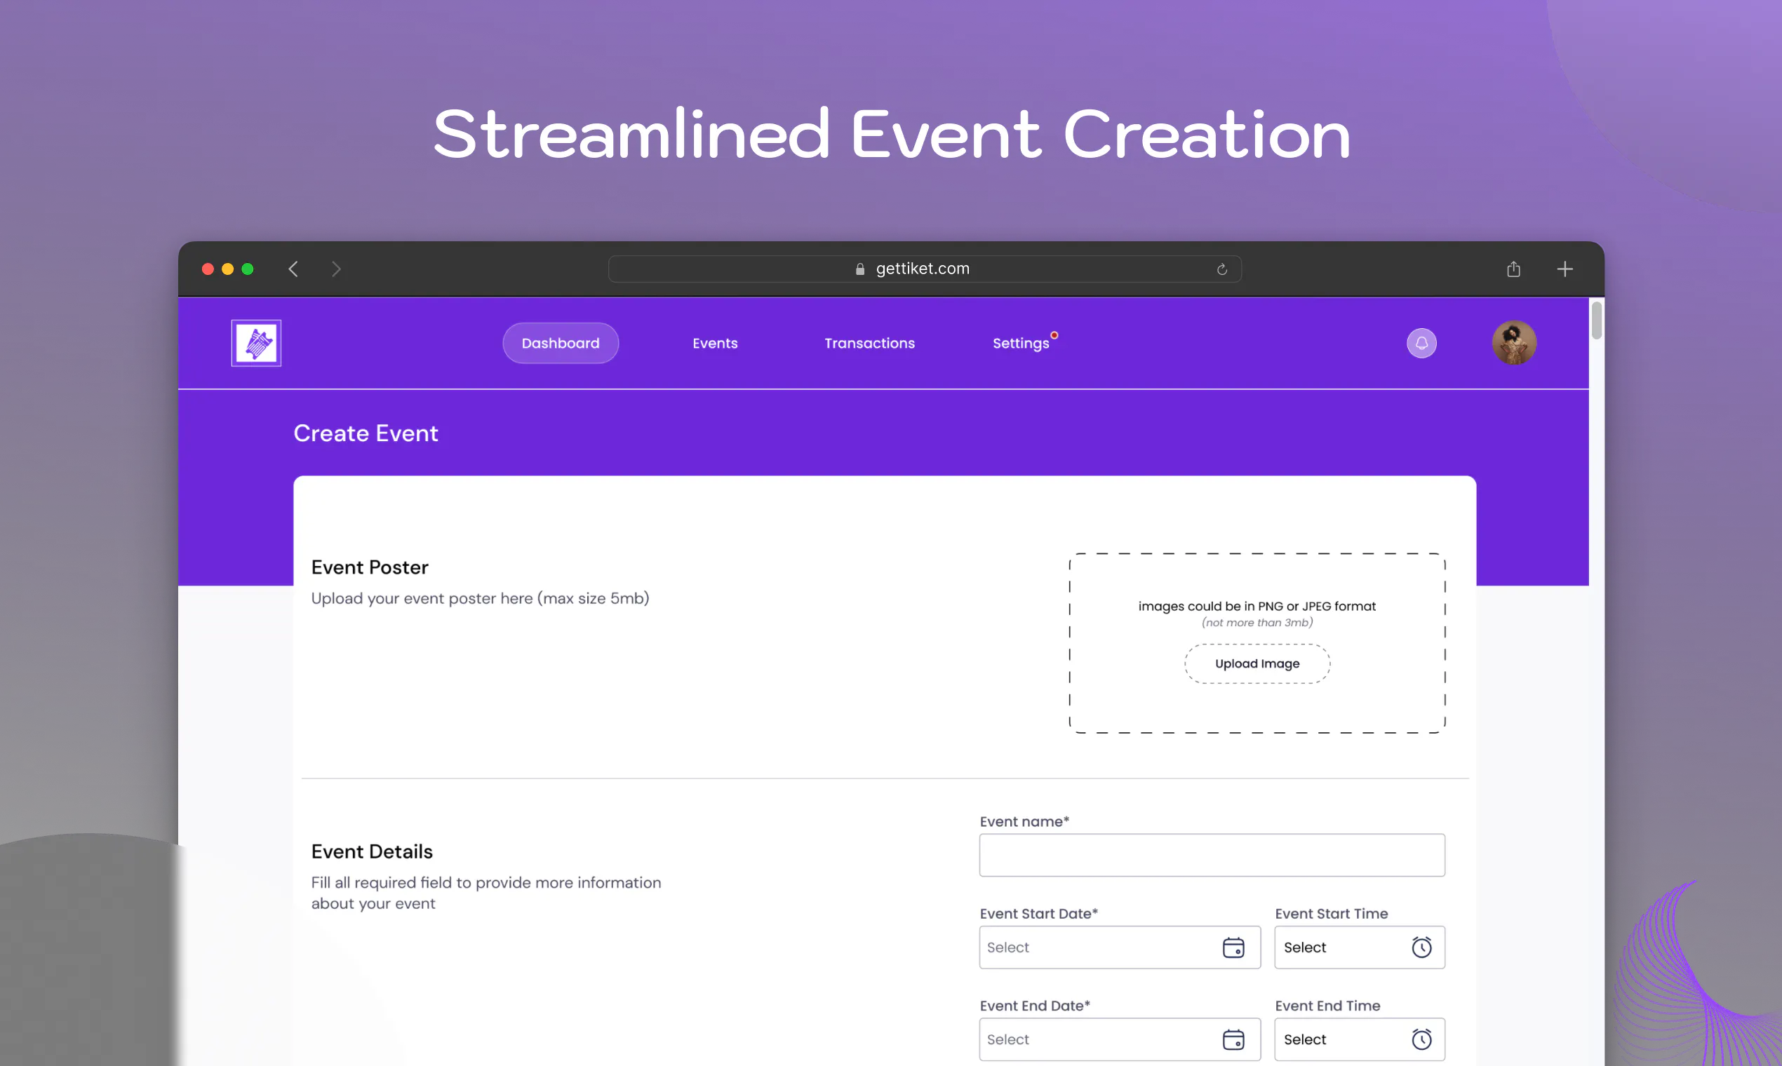Click the 'Event End Time' label
This screenshot has height=1066, width=1782.
tap(1327, 1006)
